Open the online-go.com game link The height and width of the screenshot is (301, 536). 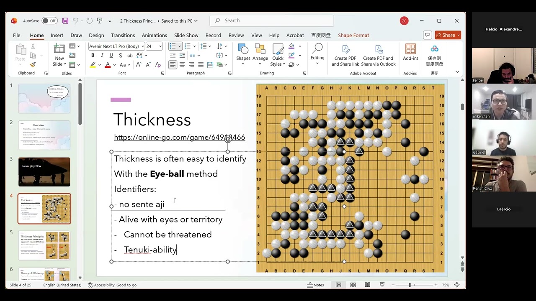[x=180, y=137]
